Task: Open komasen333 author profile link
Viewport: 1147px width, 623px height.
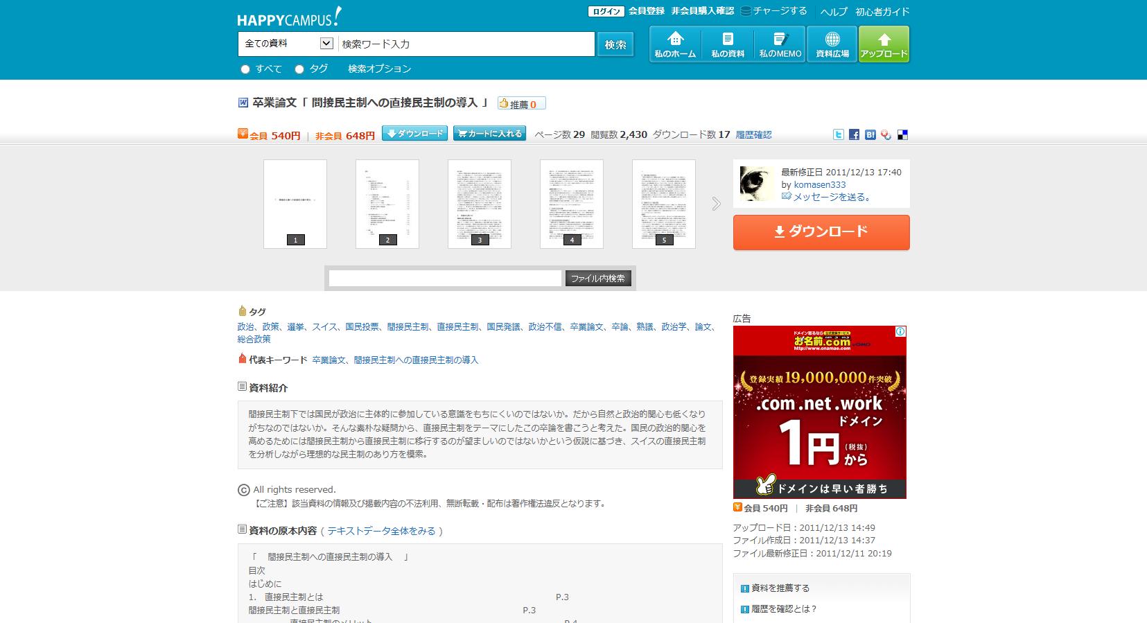Action: pyautogui.click(x=820, y=185)
